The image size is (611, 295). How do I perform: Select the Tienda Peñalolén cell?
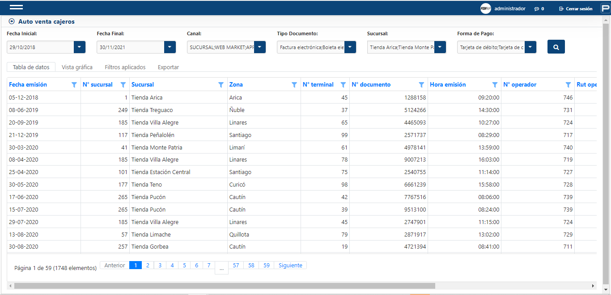(178, 135)
